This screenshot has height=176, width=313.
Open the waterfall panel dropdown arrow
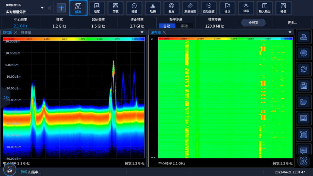click(x=290, y=33)
